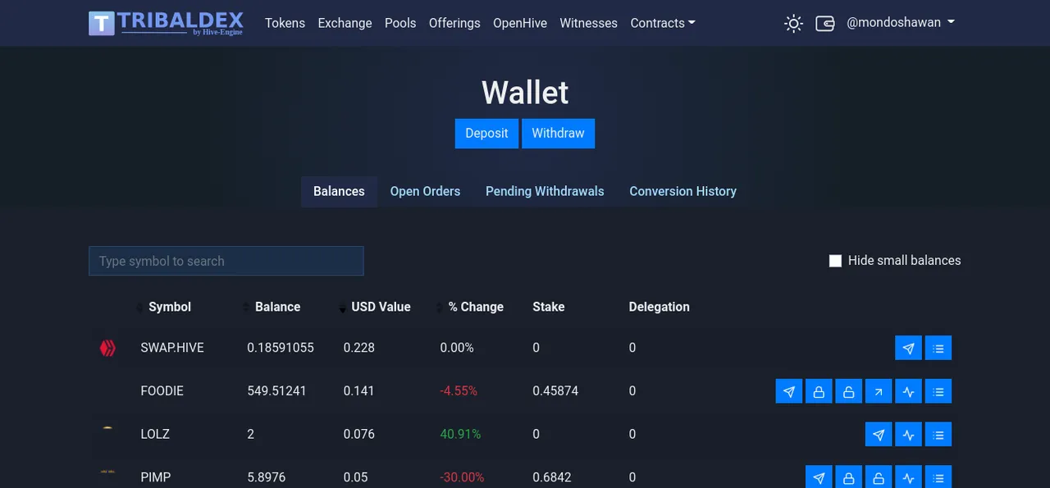Enable Hide small balances checkbox
The height and width of the screenshot is (488, 1050).
tap(835, 261)
